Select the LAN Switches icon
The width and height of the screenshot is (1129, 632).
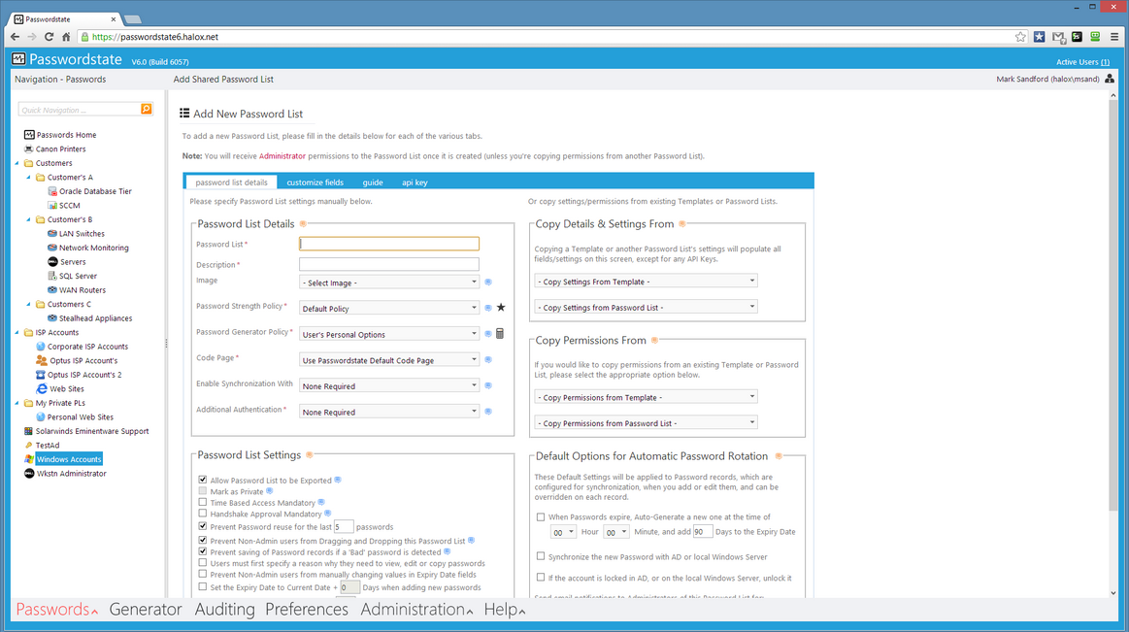point(51,233)
